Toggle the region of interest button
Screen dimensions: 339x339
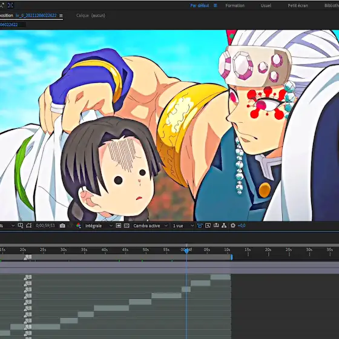pyautogui.click(x=118, y=225)
